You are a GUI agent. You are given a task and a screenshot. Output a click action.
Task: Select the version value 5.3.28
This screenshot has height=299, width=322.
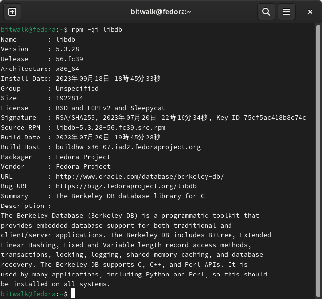coord(68,49)
